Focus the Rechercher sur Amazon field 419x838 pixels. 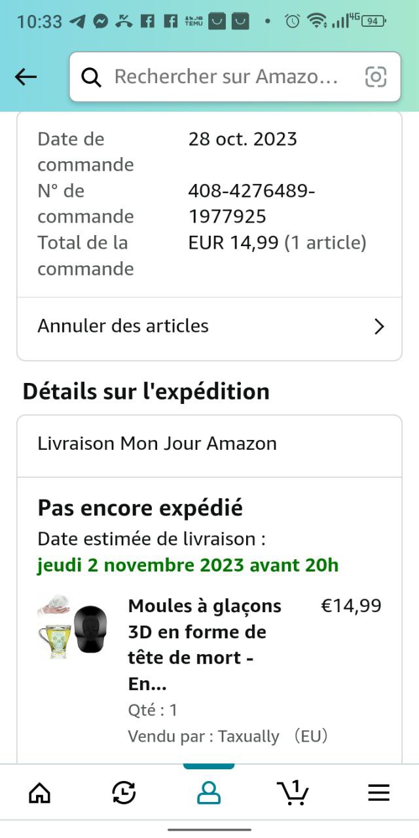tap(226, 77)
